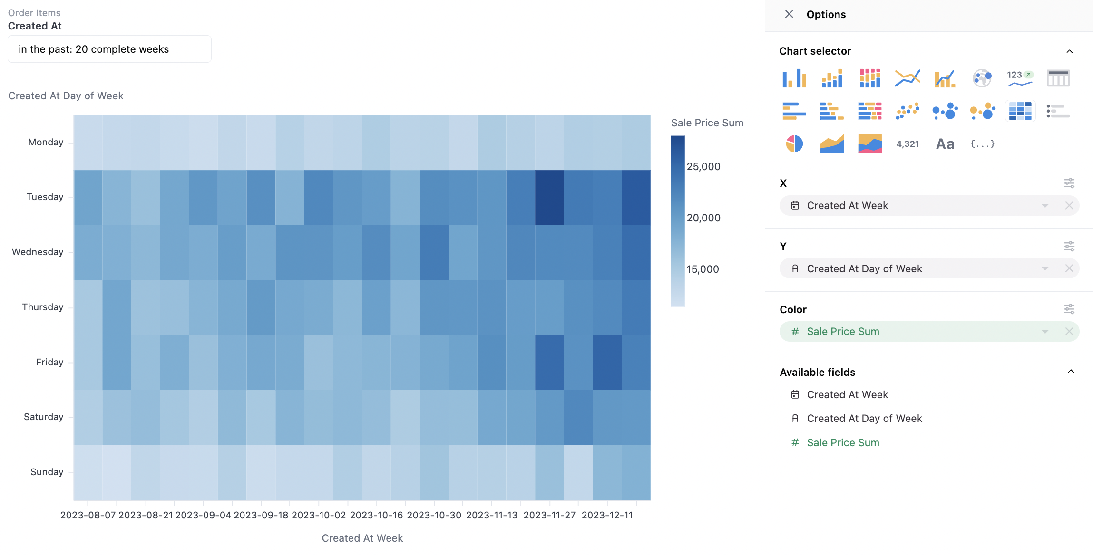Select the stacked area chart icon
The image size is (1093, 555).
tap(869, 144)
